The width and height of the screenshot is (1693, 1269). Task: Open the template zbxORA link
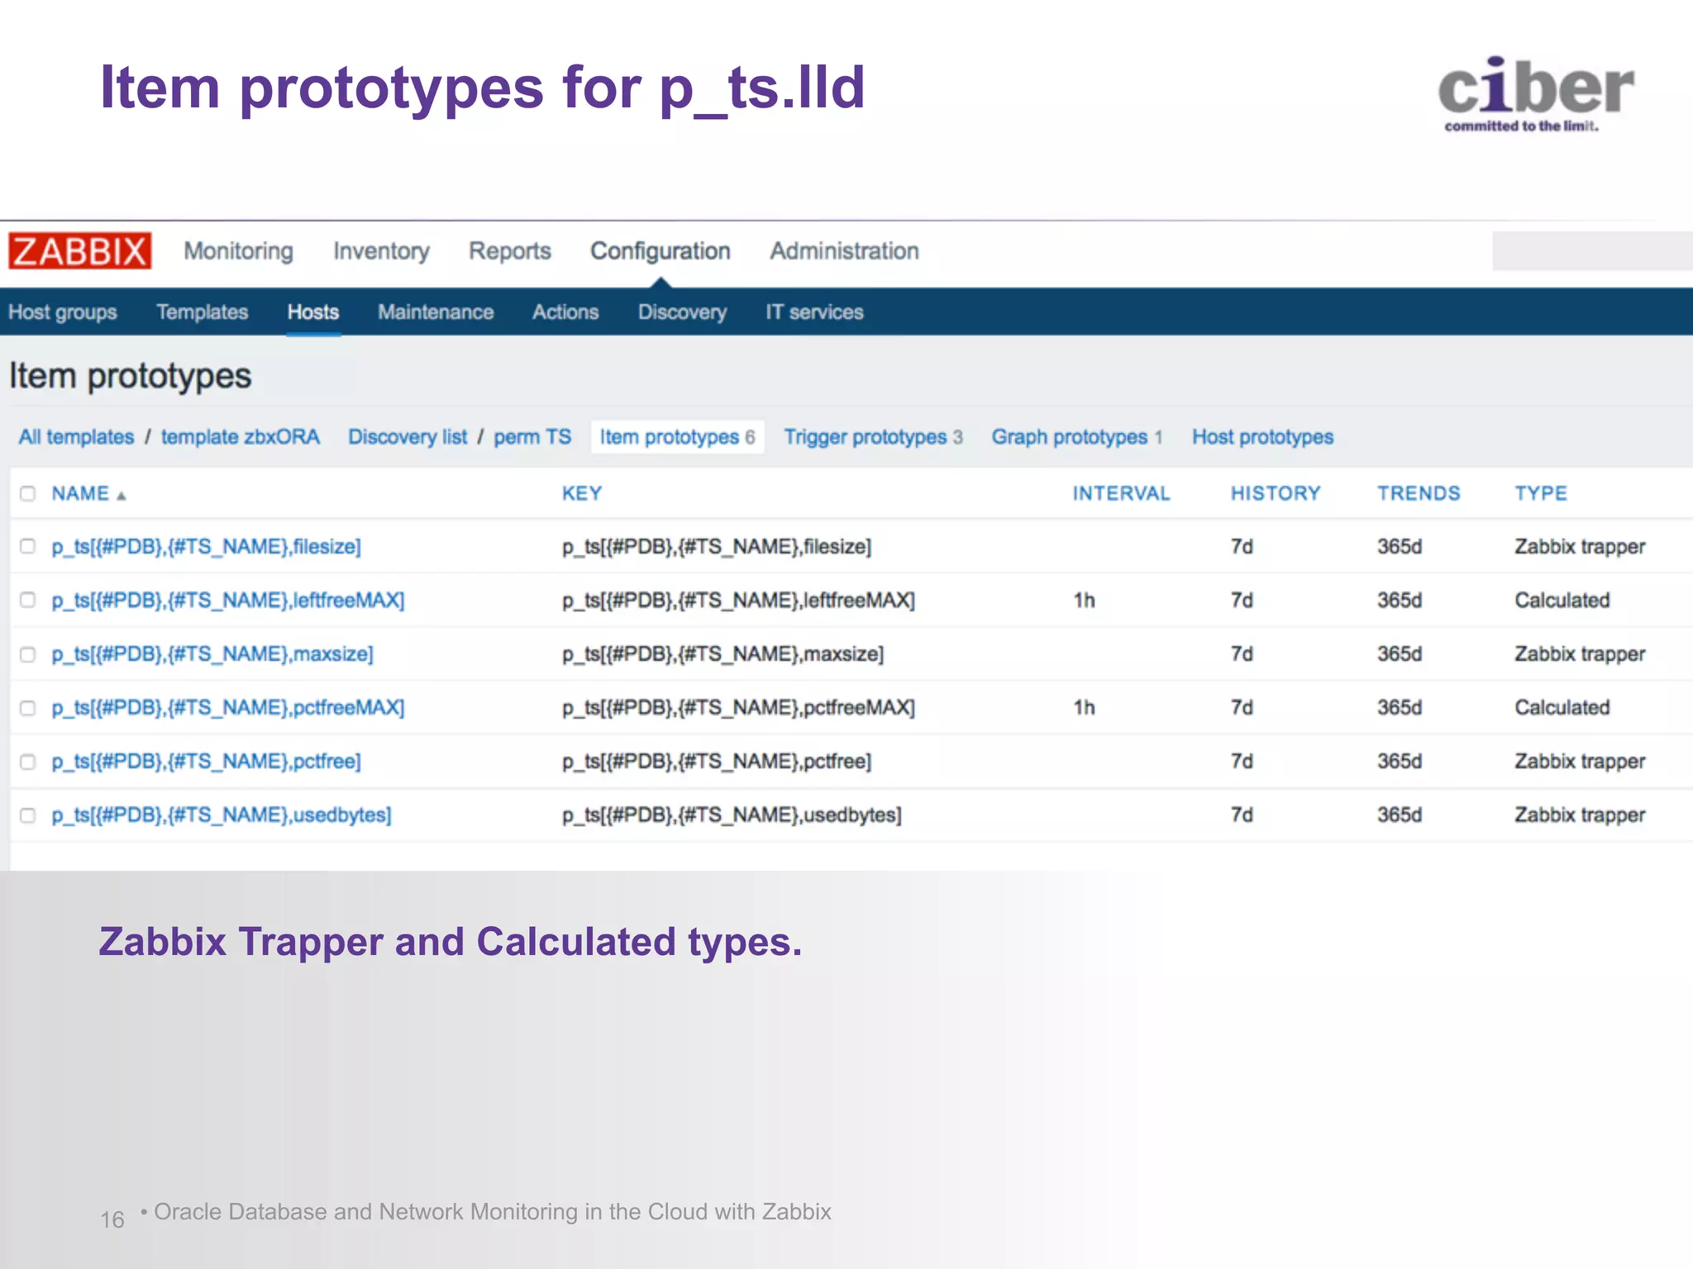point(240,437)
